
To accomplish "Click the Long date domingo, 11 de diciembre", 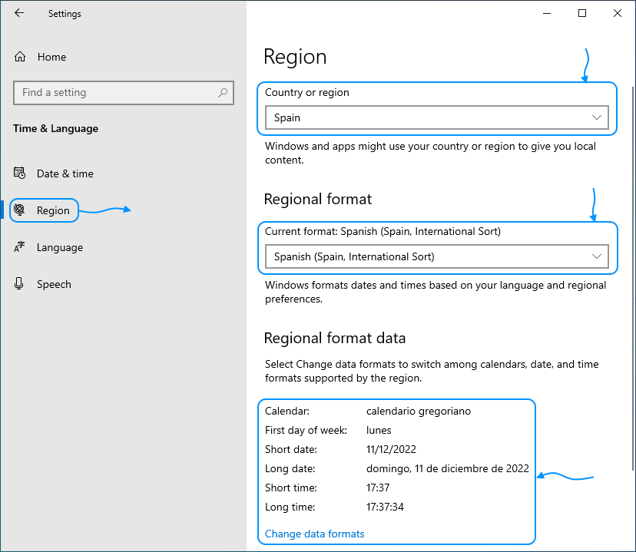I will (x=447, y=468).
